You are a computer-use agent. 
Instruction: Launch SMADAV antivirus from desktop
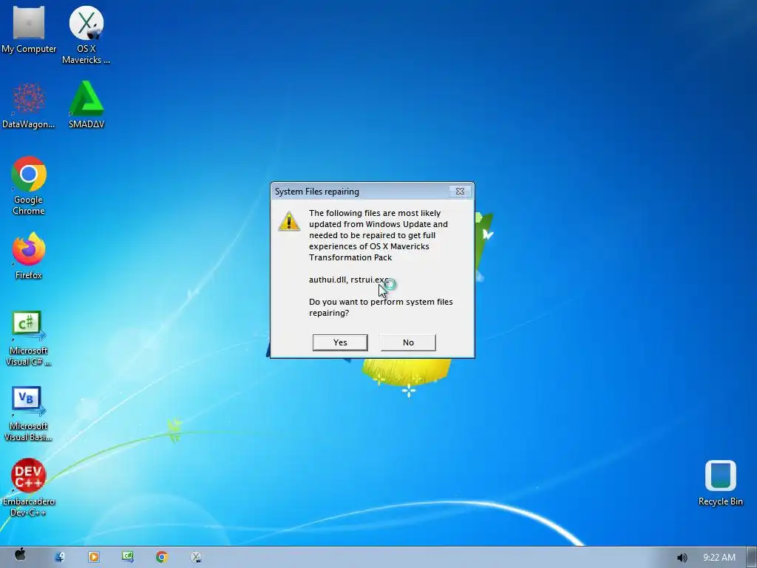86,104
